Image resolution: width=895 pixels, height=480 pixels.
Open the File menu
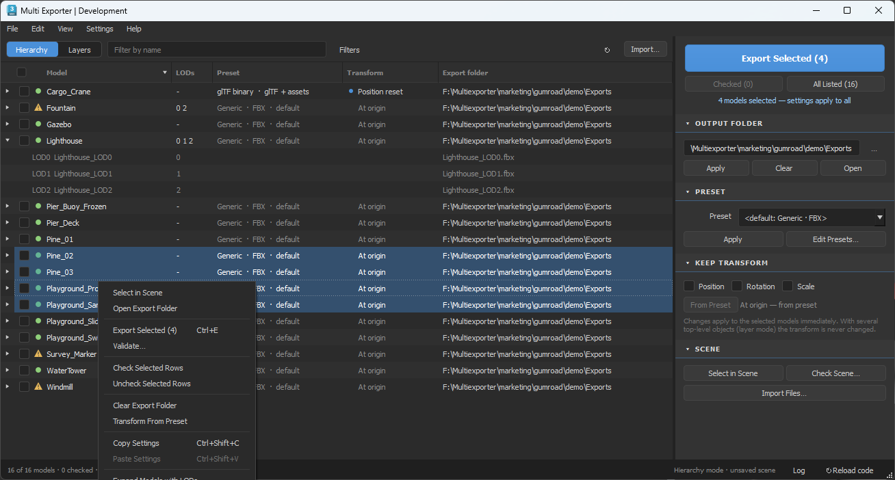pyautogui.click(x=12, y=29)
